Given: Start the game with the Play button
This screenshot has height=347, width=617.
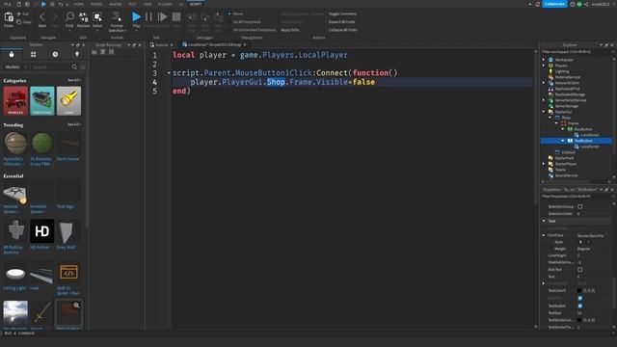Looking at the screenshot, I should (136, 17).
